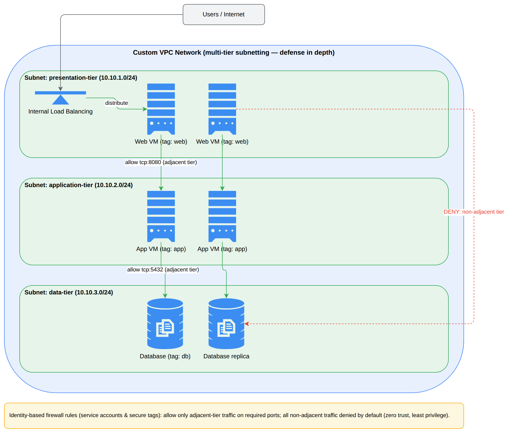Click the 'Internal Load Balancing' caption
This screenshot has height=437, width=512.
tap(60, 111)
